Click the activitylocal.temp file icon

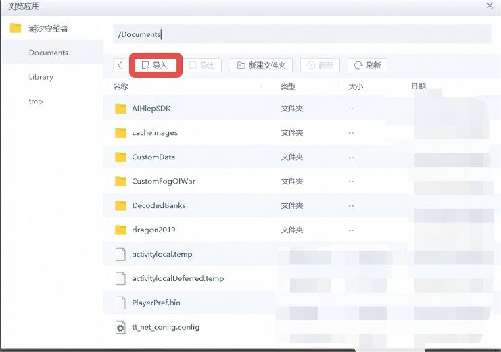[x=120, y=254]
